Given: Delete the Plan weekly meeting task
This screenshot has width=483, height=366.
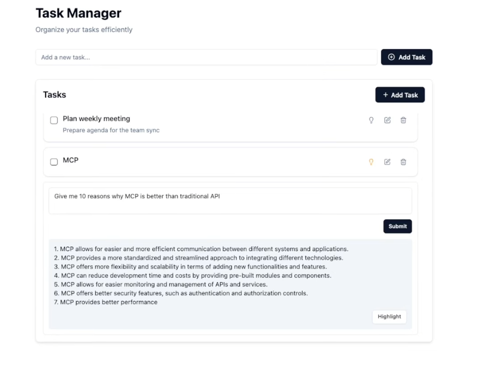Looking at the screenshot, I should tap(403, 120).
